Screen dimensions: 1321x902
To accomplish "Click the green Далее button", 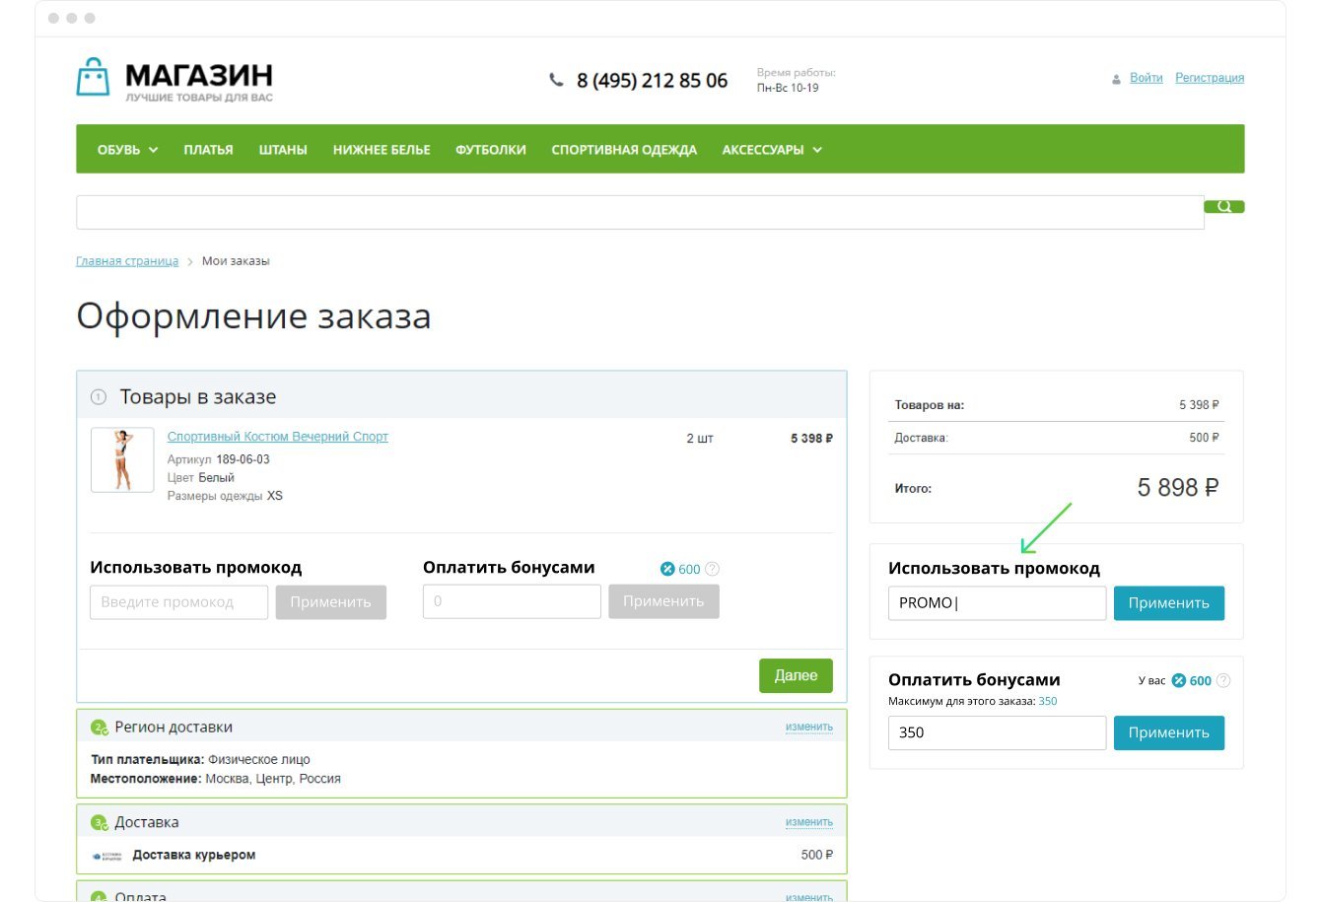I will tap(796, 675).
